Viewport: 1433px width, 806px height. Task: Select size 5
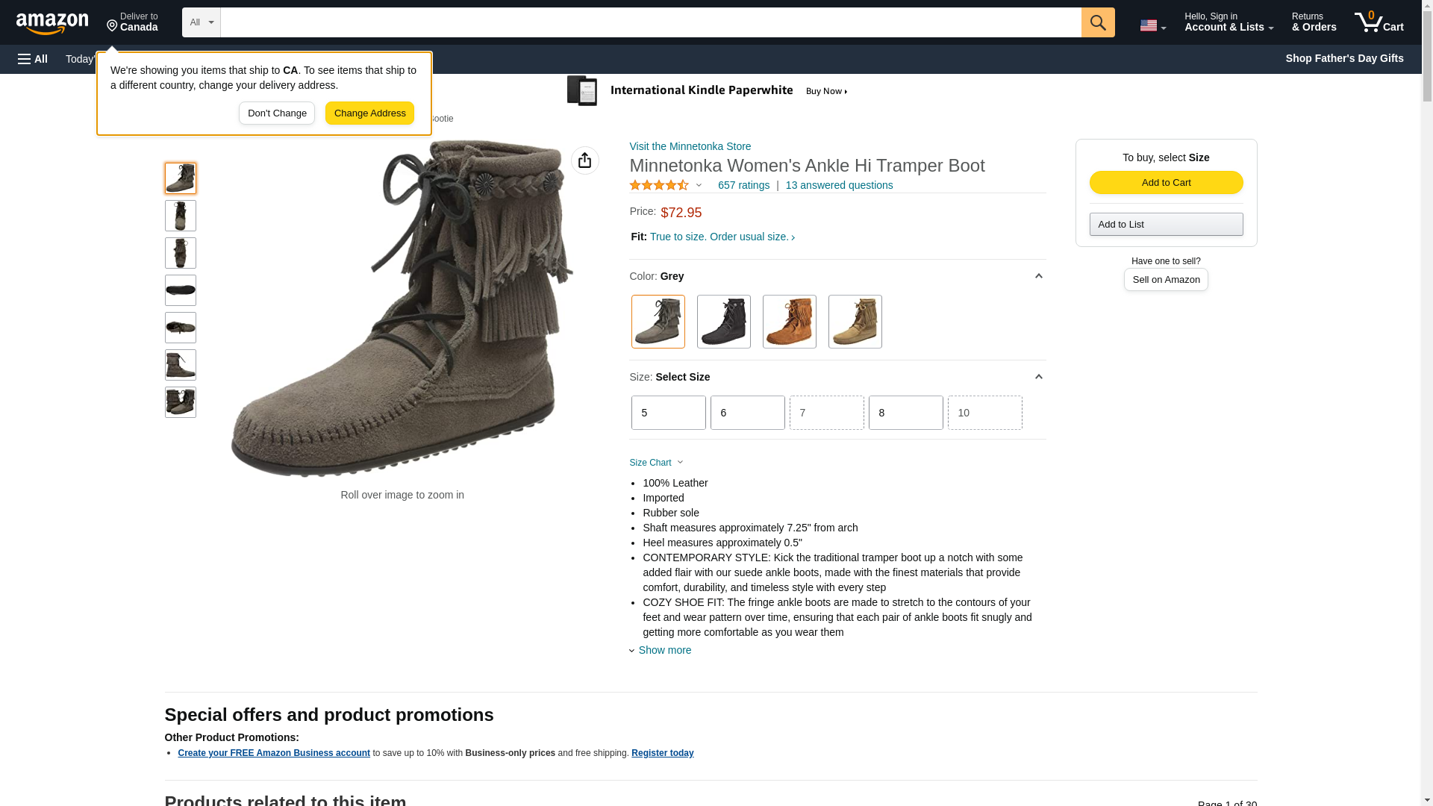(668, 413)
